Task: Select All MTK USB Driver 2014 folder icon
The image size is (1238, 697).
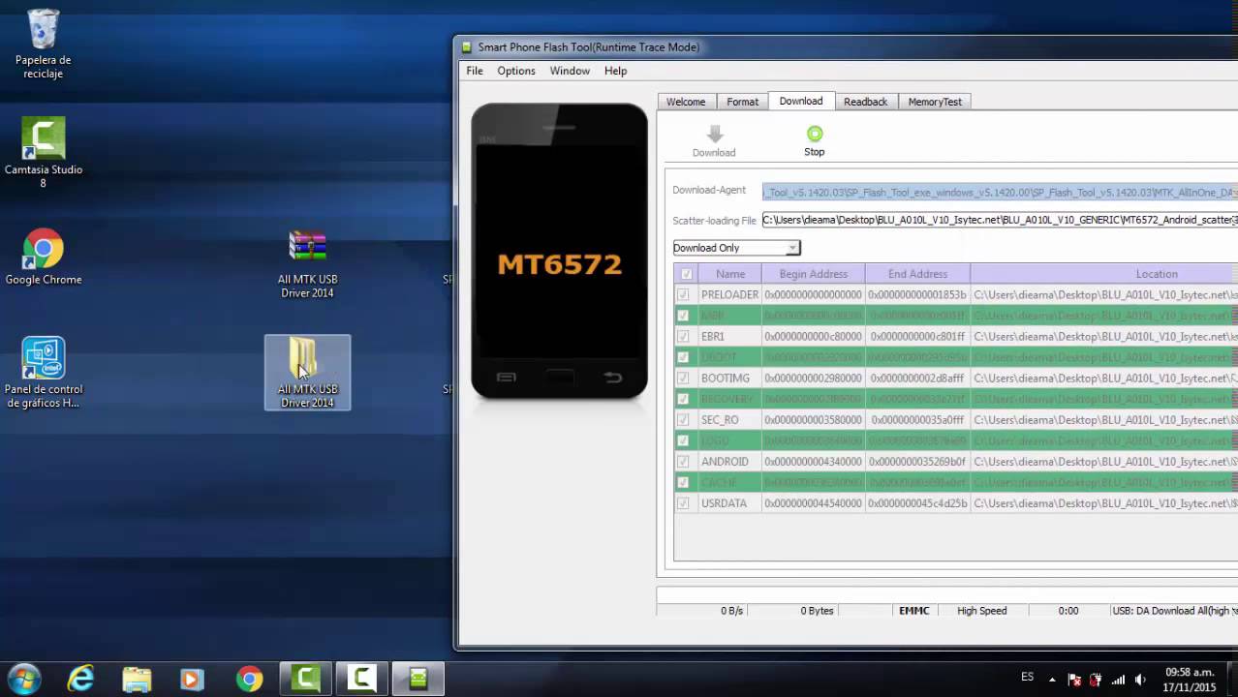Action: 307,373
